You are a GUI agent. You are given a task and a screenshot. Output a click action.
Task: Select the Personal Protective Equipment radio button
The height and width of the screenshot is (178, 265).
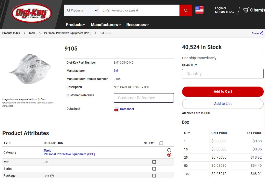click(169, 155)
